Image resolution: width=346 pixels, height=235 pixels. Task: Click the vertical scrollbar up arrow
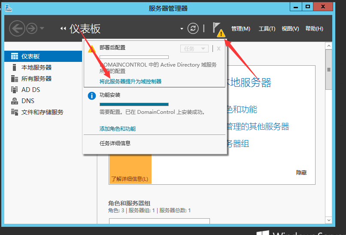pos(329,46)
